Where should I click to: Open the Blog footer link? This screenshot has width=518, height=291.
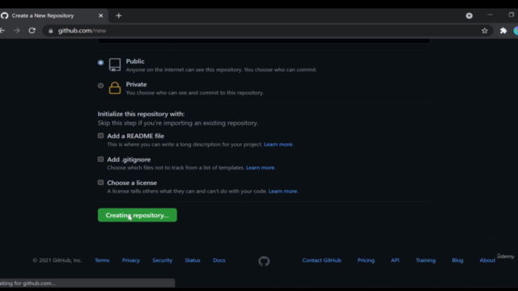pyautogui.click(x=457, y=260)
